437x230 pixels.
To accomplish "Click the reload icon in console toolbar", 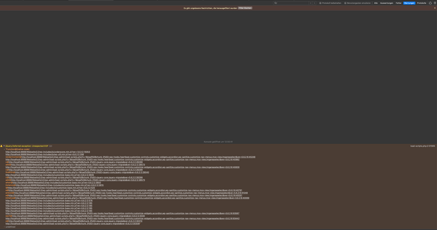I will tap(430, 3).
